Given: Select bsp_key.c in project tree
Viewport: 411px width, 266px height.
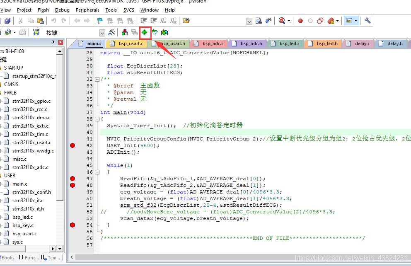Looking at the screenshot, I should (23, 225).
